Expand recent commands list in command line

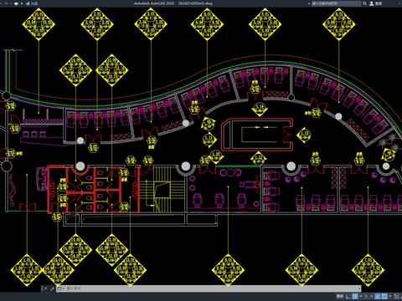[x=60, y=288]
